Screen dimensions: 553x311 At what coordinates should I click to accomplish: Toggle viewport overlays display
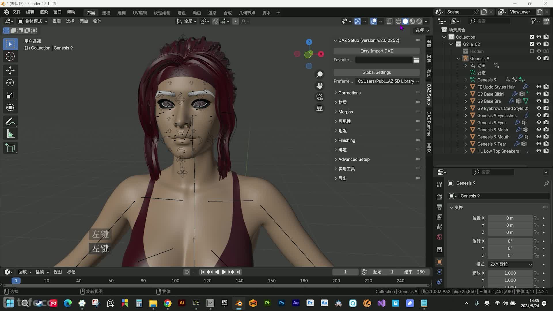pos(374,21)
